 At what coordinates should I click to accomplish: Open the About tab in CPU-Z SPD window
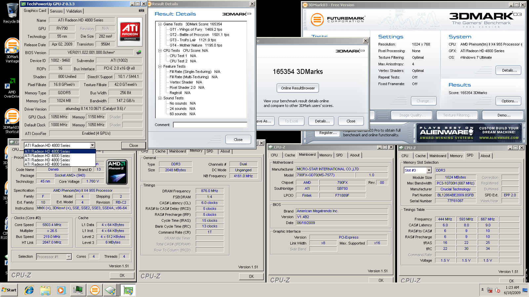pyautogui.click(x=485, y=156)
